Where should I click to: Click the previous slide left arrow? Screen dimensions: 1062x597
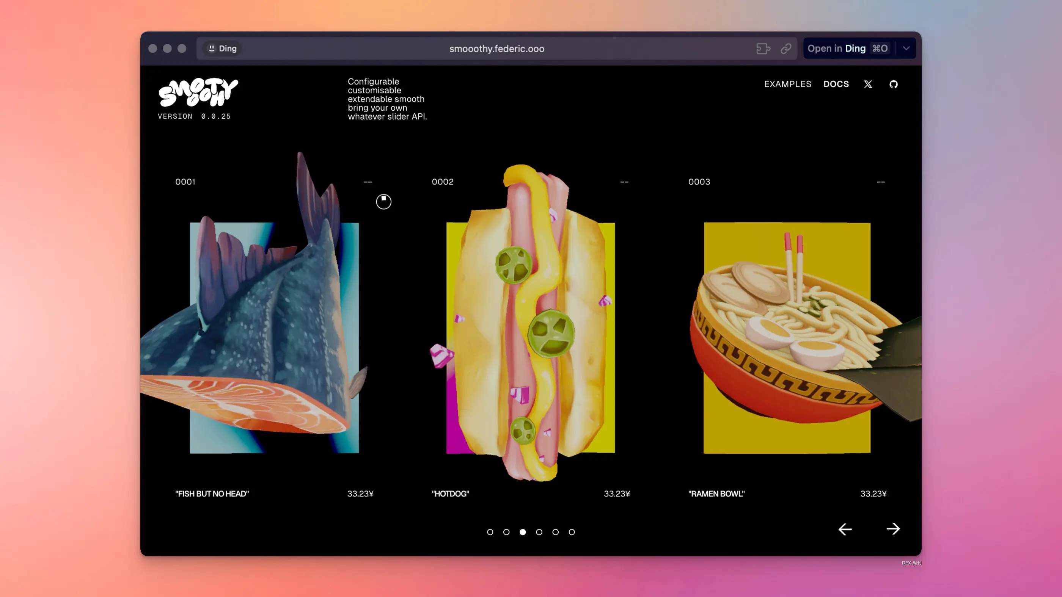pyautogui.click(x=845, y=530)
